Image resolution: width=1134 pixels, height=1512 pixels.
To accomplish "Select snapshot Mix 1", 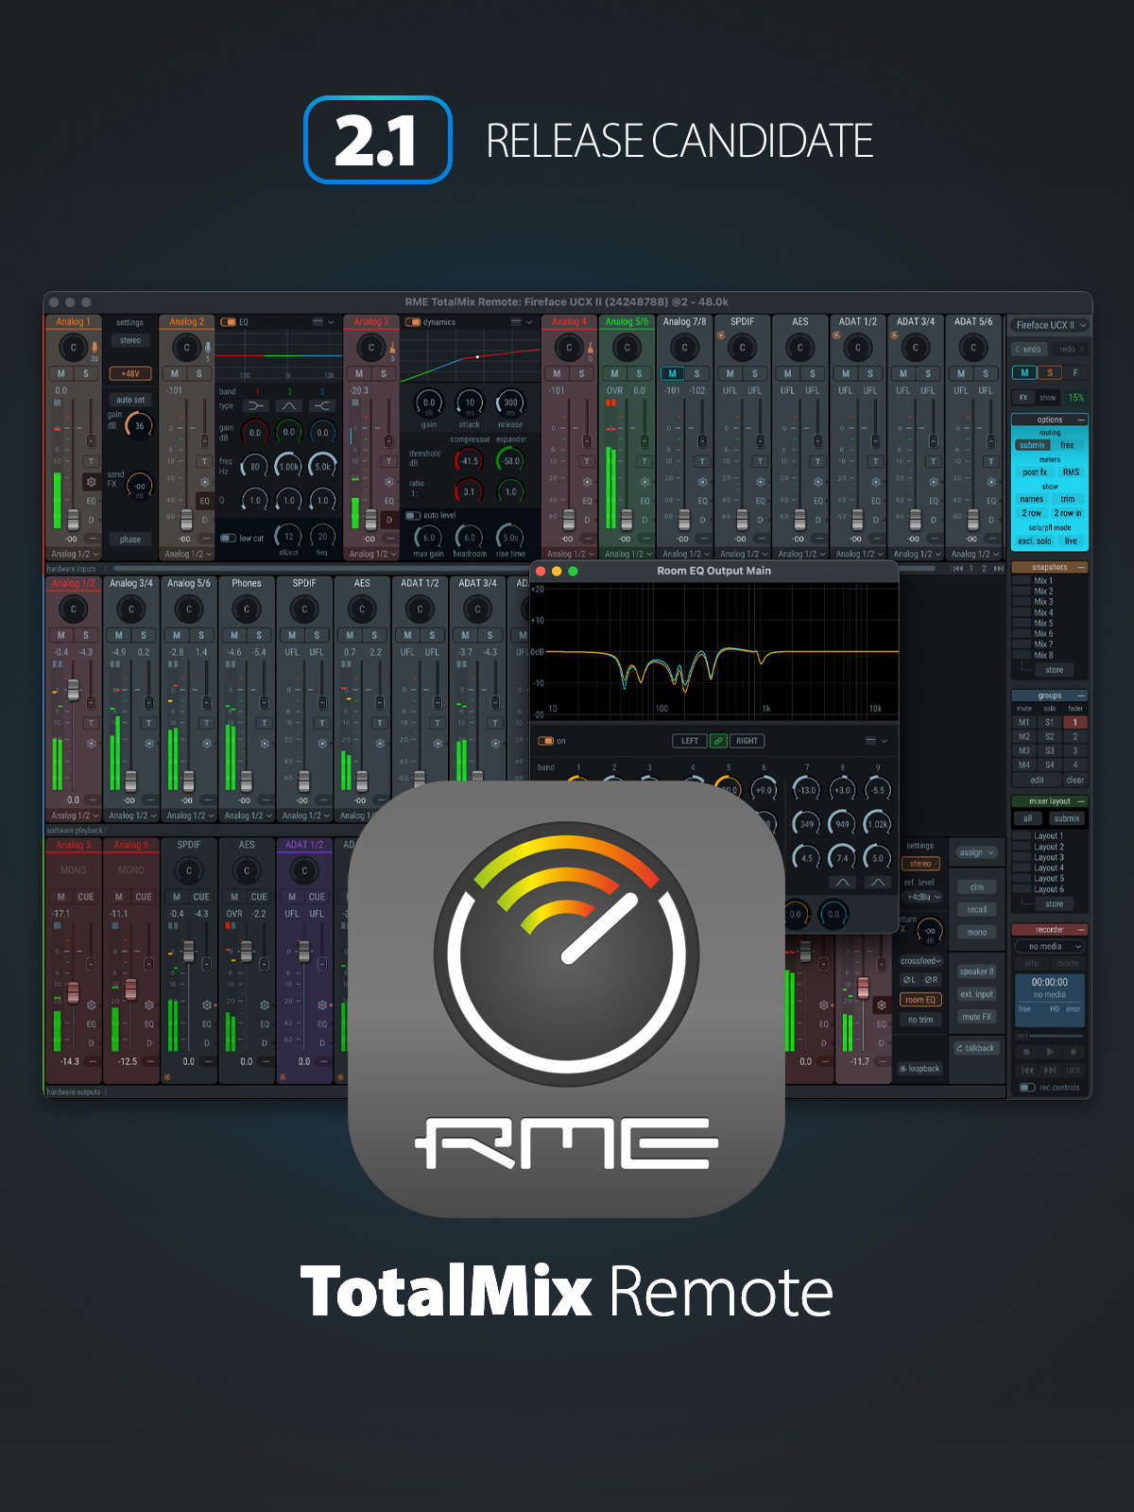I will [1043, 581].
